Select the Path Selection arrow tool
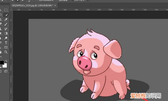 point(1,47)
